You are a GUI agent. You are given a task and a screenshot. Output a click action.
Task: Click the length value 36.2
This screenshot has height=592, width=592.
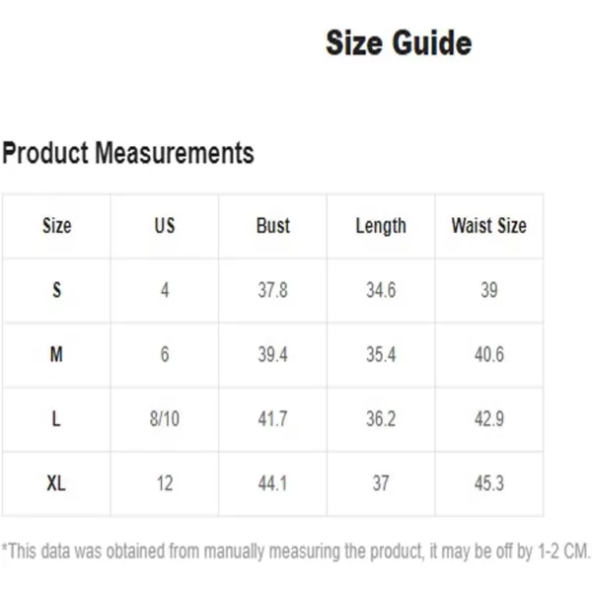[x=381, y=419]
